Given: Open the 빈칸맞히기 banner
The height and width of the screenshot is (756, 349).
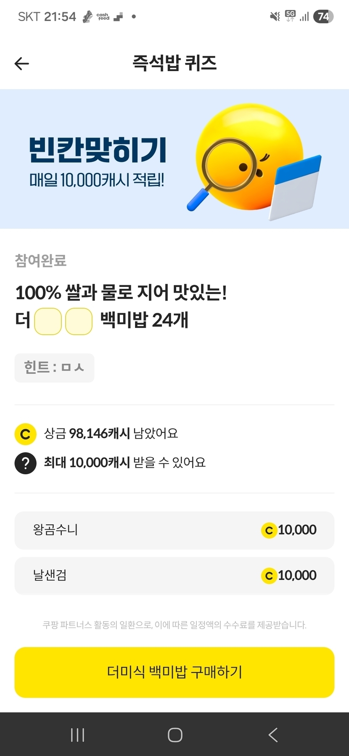Looking at the screenshot, I should click(x=174, y=159).
